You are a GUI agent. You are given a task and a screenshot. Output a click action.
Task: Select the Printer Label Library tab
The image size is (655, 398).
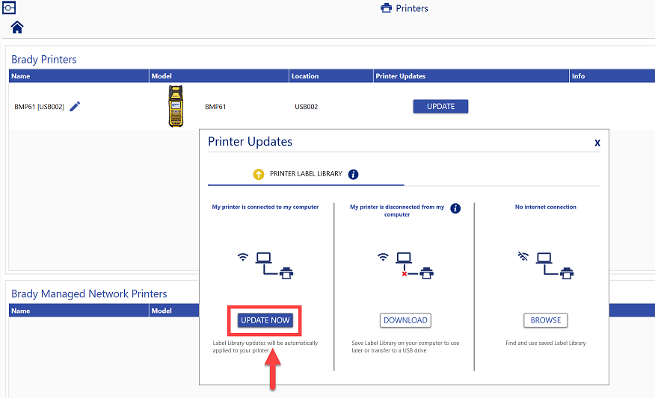tap(305, 174)
